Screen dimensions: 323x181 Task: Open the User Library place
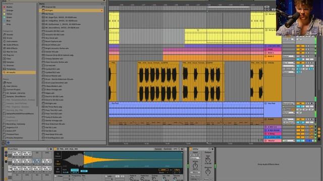click(12, 86)
